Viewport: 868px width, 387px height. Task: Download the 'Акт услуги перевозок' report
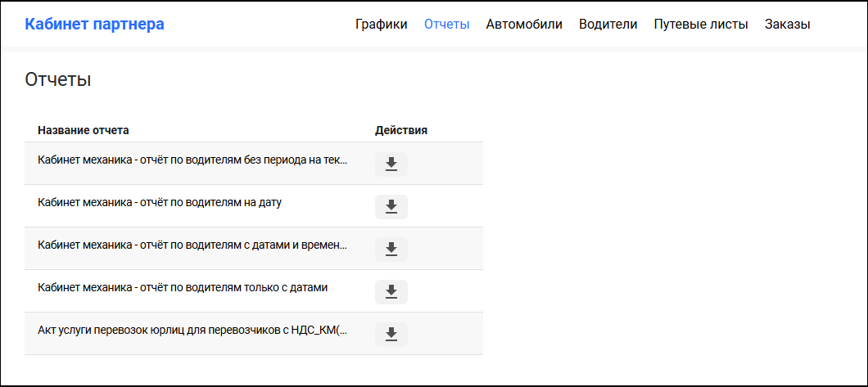pos(391,335)
